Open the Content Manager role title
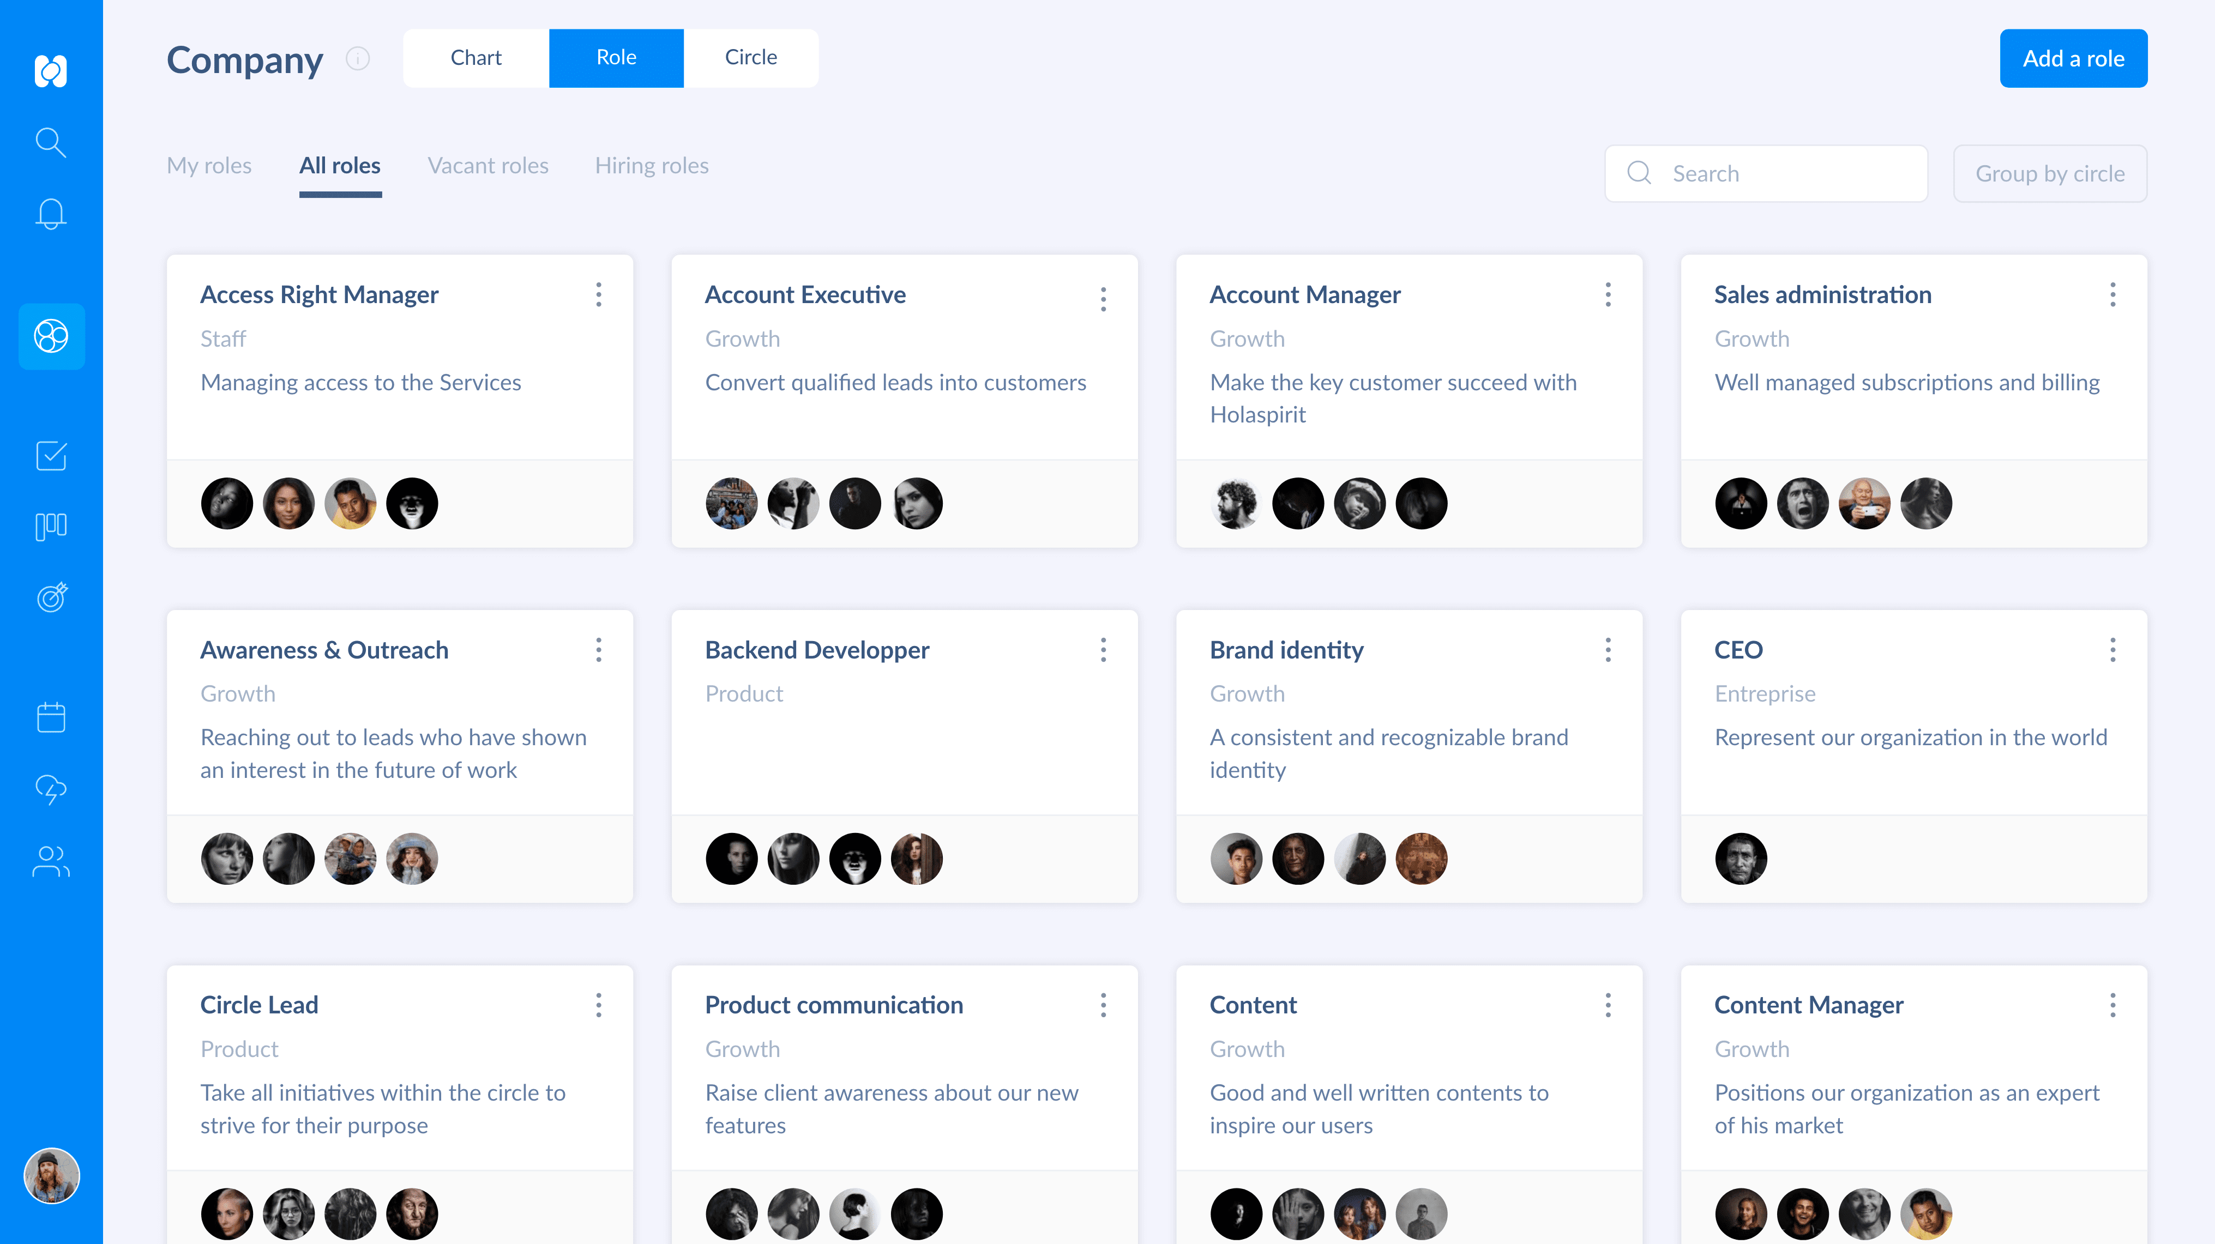This screenshot has height=1244, width=2215. 1808,1005
